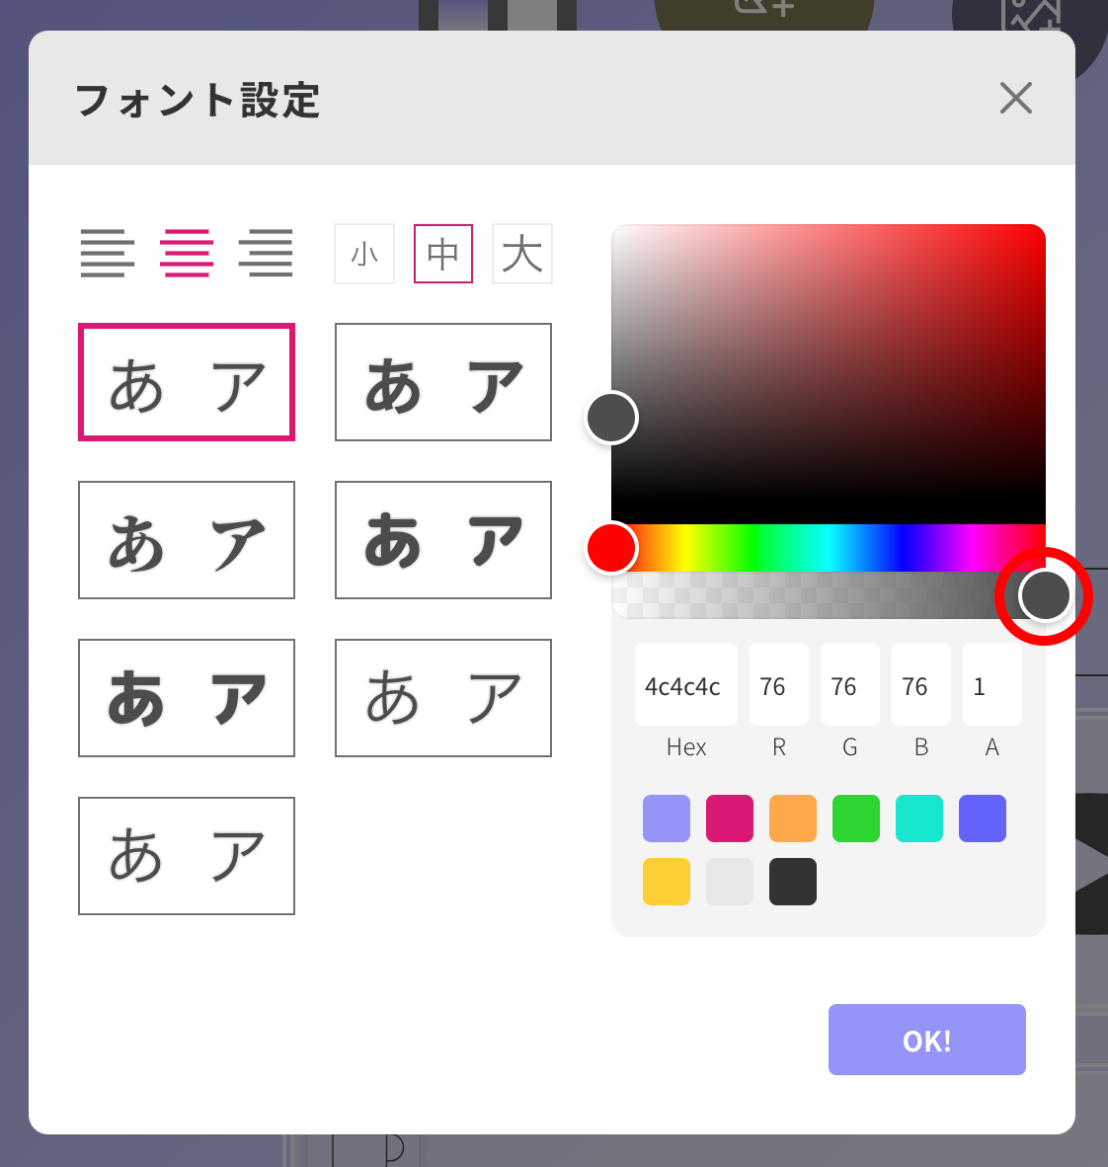Confirm settings with OK! button
Viewport: 1108px width, 1167px height.
[x=927, y=1040]
